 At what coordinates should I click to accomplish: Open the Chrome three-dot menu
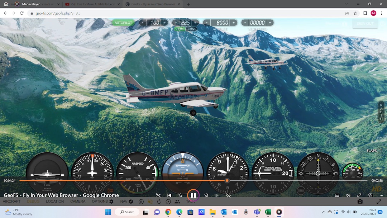pyautogui.click(x=382, y=13)
